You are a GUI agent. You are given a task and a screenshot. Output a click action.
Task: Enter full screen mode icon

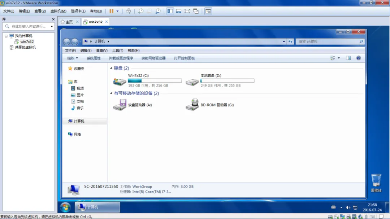pyautogui.click(x=187, y=11)
